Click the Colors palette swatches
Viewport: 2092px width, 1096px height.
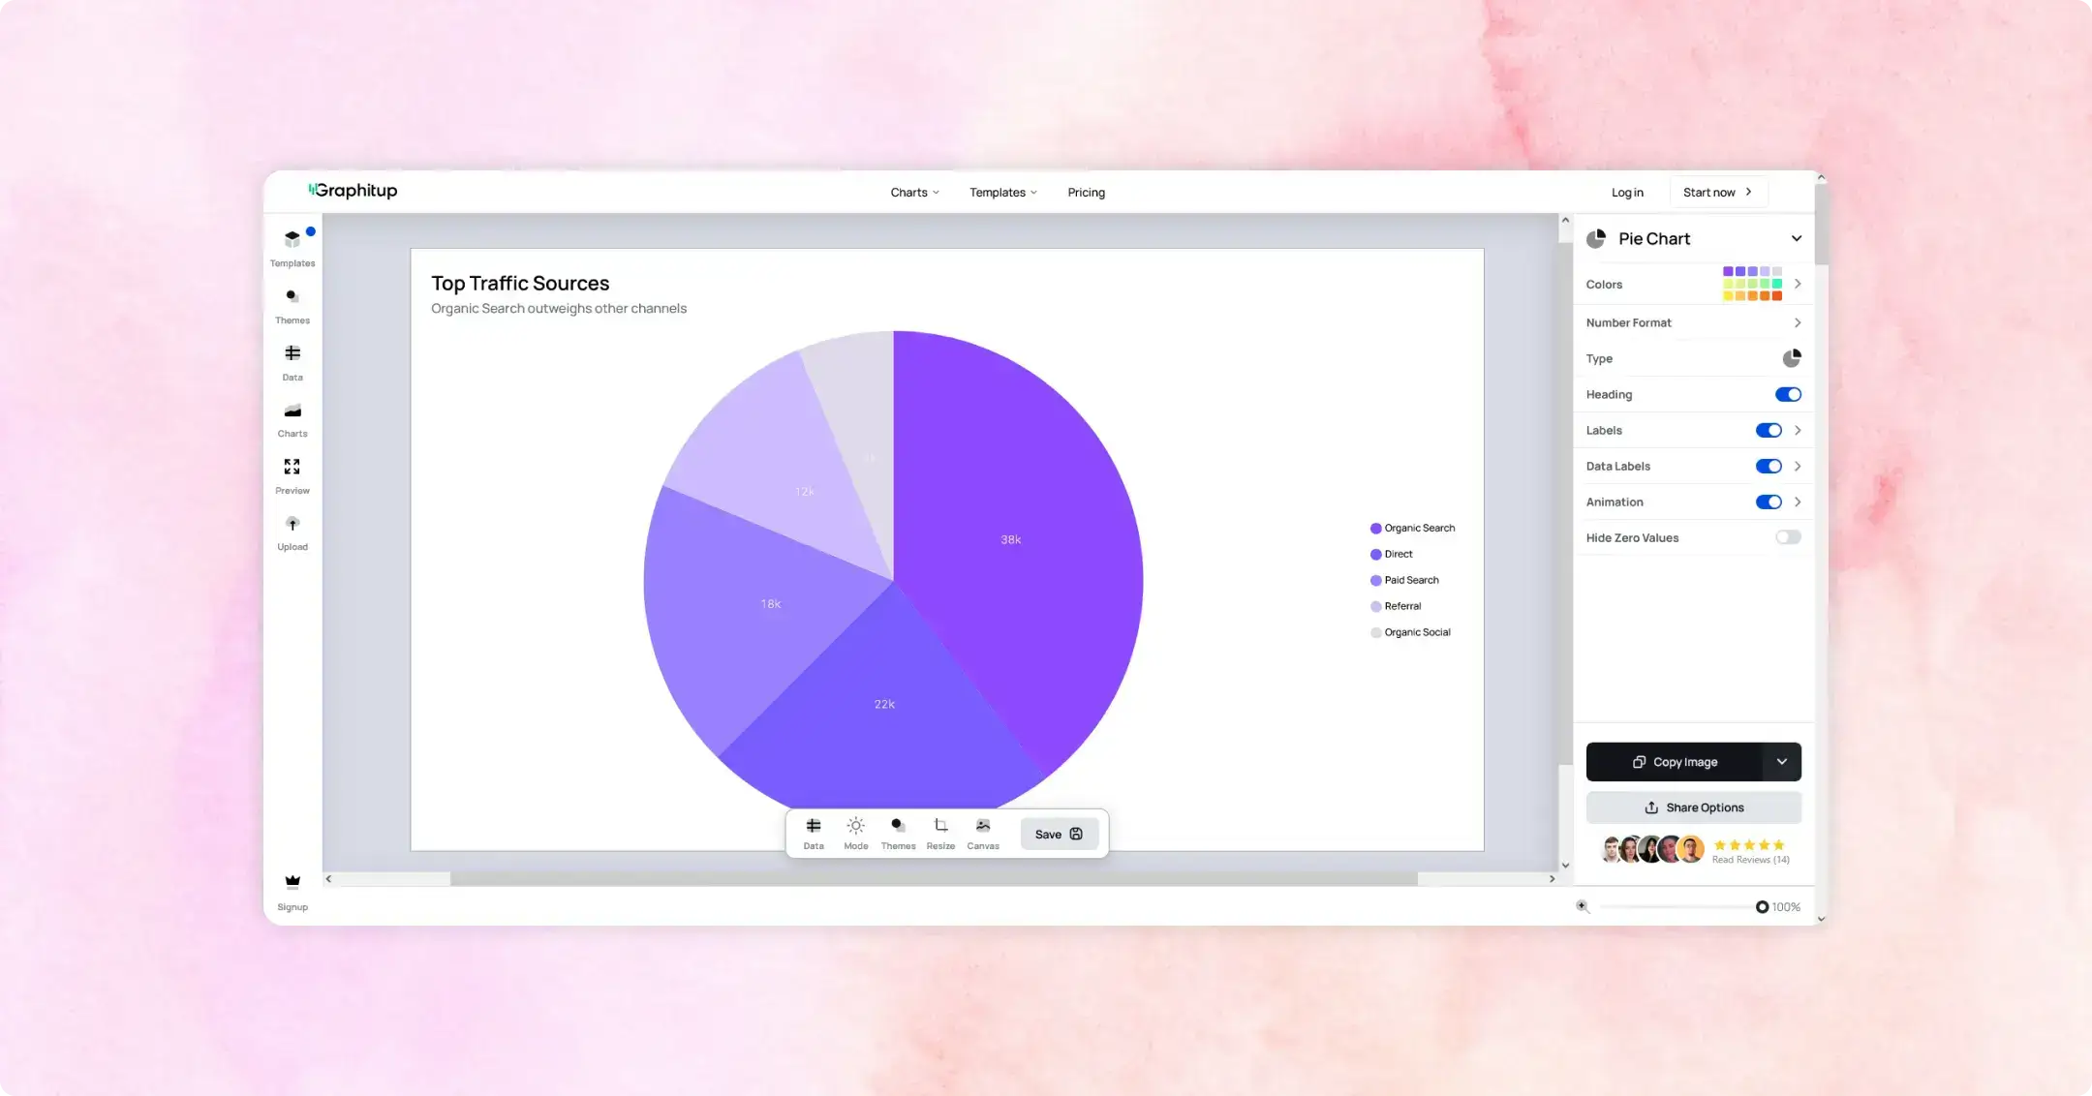[1751, 284]
